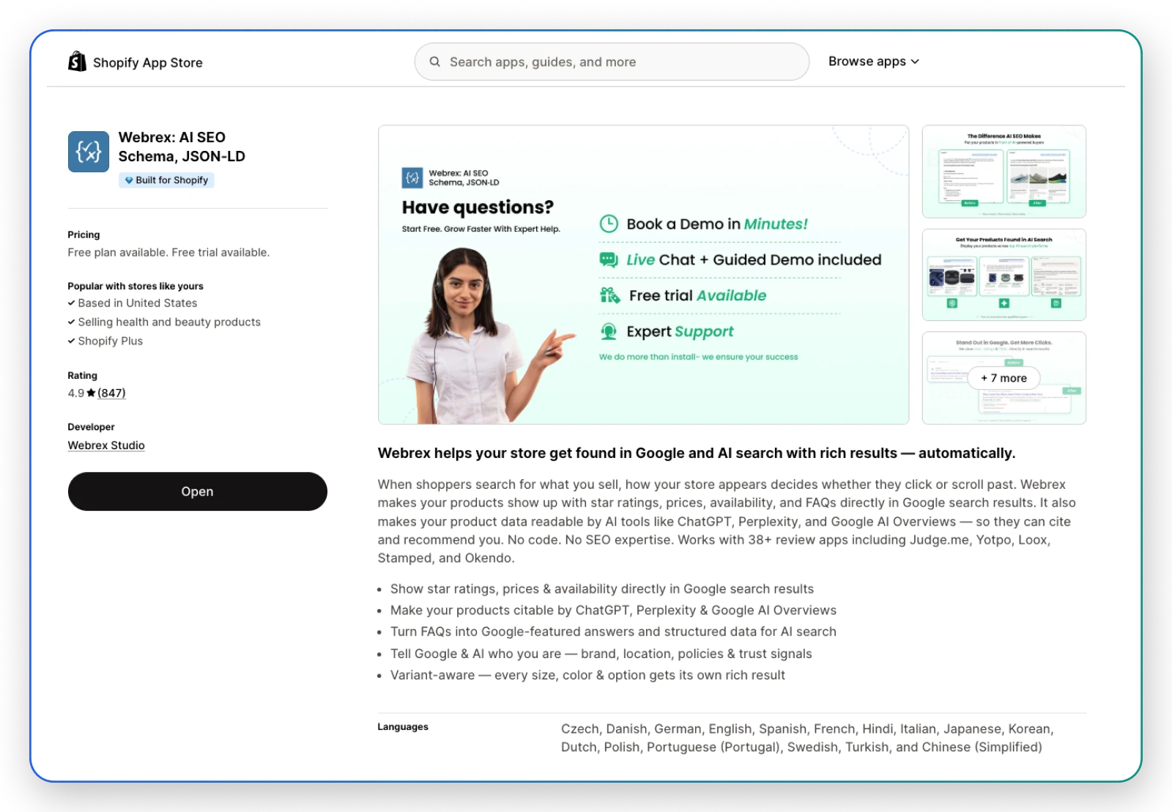This screenshot has width=1172, height=812.
Task: Click the rating star icon
Action: point(91,393)
